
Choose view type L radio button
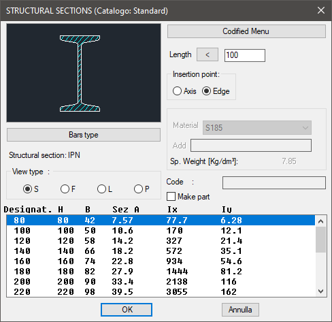point(101,189)
